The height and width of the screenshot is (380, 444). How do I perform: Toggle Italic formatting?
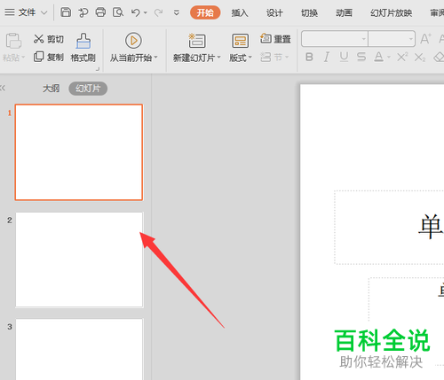[x=327, y=57]
